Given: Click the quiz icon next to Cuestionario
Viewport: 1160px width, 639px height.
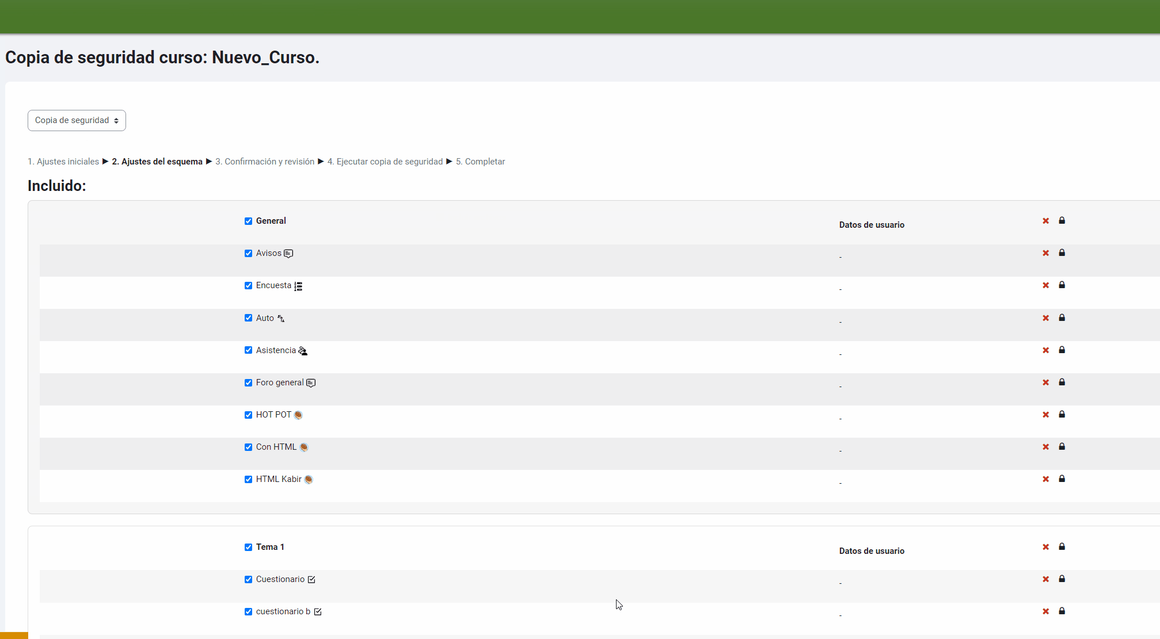Looking at the screenshot, I should tap(311, 580).
